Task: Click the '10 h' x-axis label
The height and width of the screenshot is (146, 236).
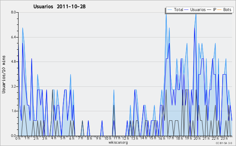Action: pos(108,138)
